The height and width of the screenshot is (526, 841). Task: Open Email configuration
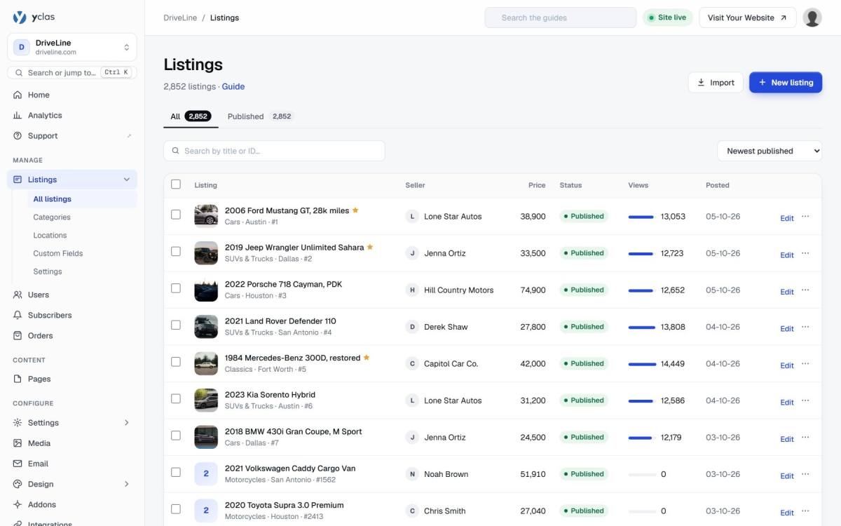pos(72,464)
